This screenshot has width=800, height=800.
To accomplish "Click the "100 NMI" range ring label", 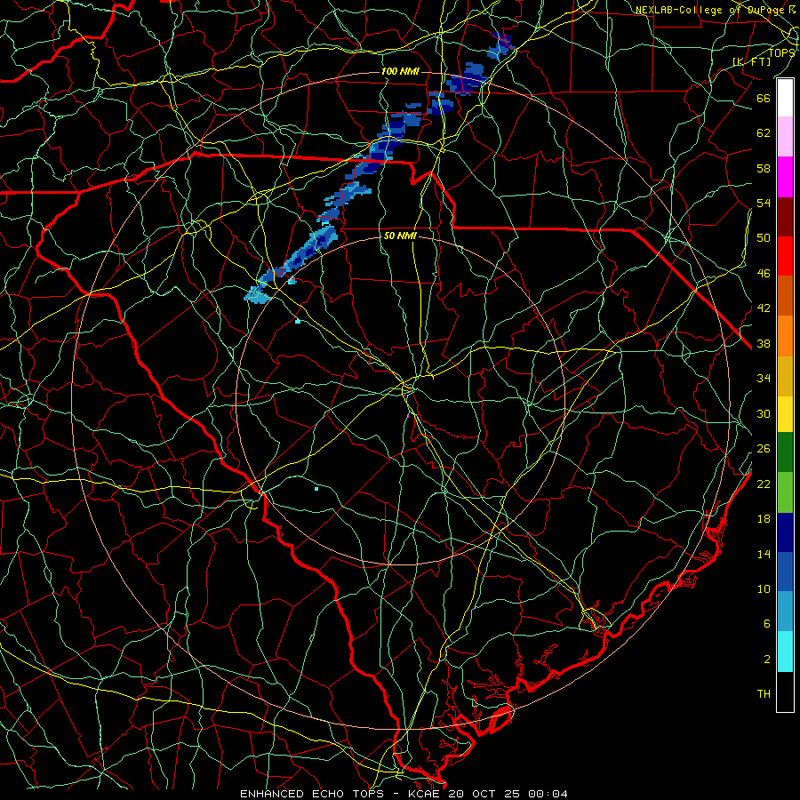I will pos(400,71).
